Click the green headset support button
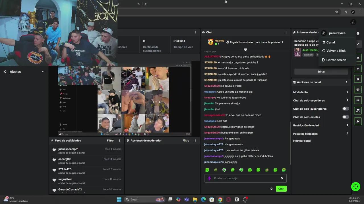 pyautogui.click(x=355, y=186)
